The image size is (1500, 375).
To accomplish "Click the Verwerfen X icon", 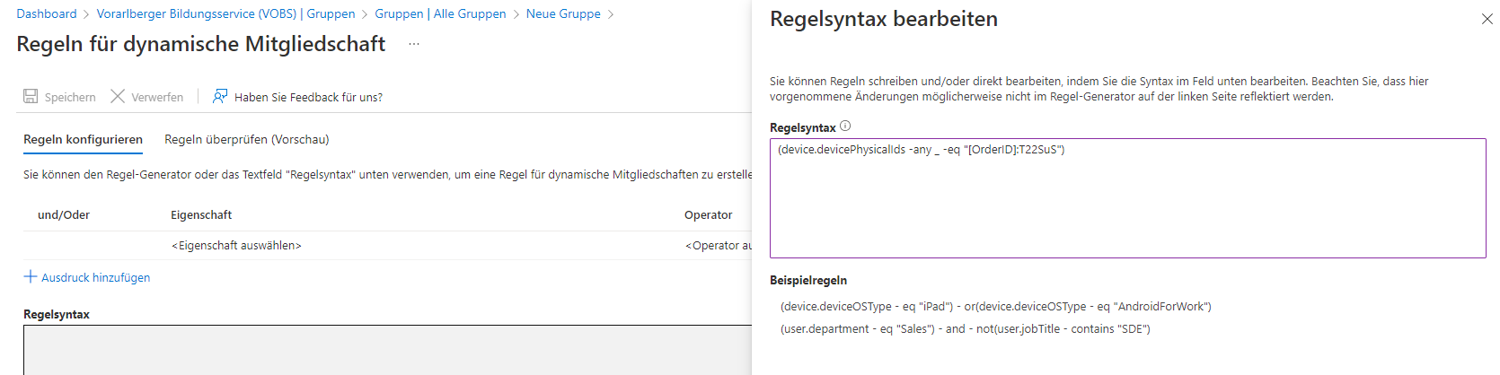I will pyautogui.click(x=118, y=96).
